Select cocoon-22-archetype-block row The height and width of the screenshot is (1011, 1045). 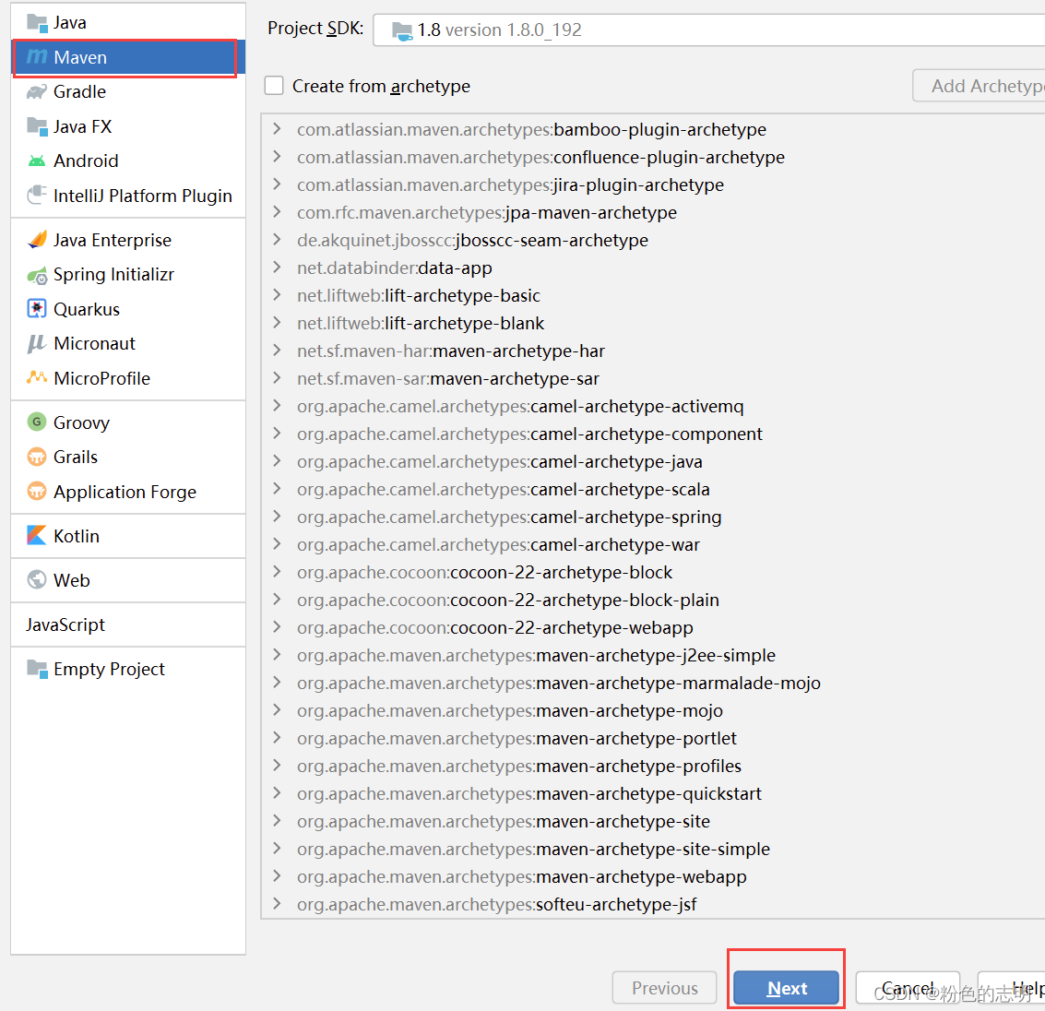click(x=653, y=573)
